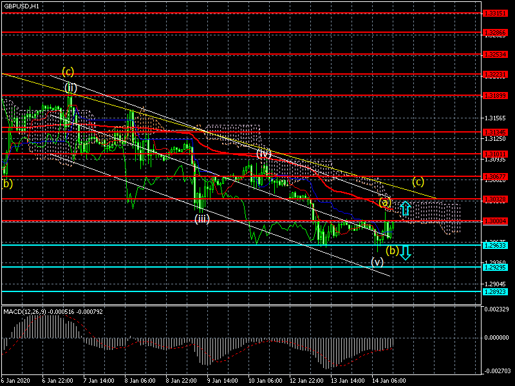
Task: Click the GBPUSD,H1 chart title
Action: coord(21,6)
